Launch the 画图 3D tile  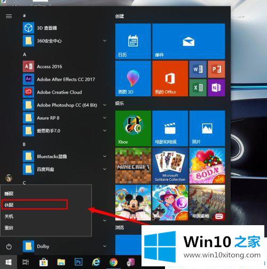point(133,78)
